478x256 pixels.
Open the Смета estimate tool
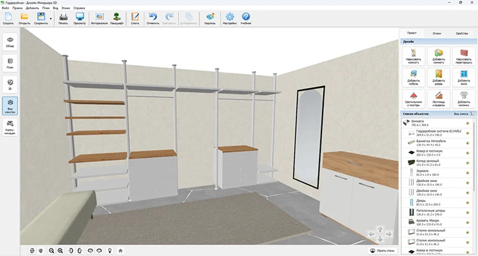pos(135,18)
